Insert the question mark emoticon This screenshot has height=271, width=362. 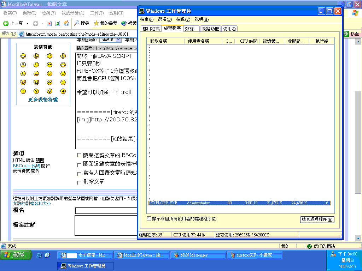point(36,91)
